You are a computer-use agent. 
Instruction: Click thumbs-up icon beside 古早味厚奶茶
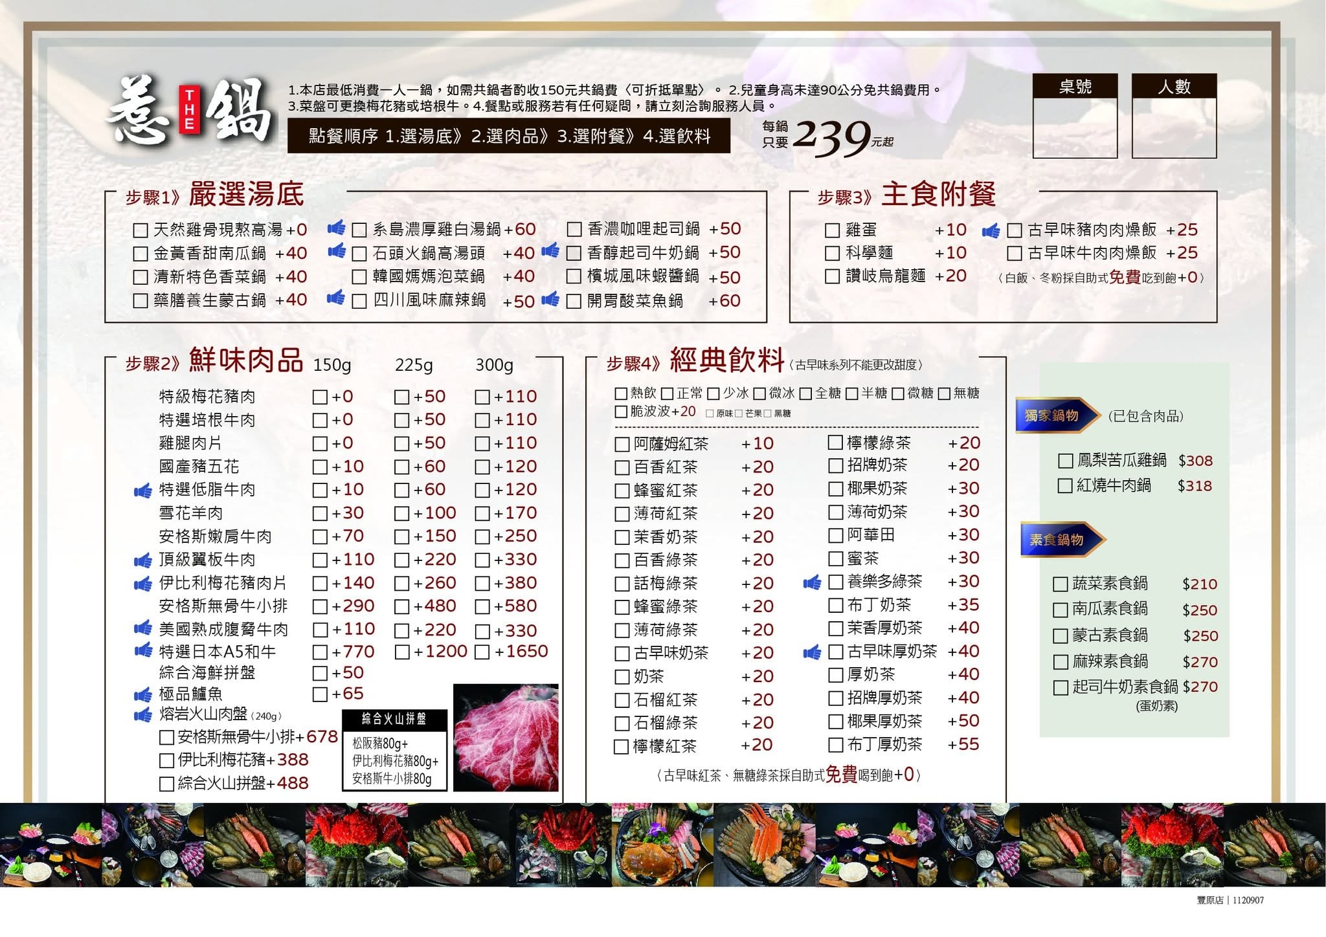[x=812, y=652]
